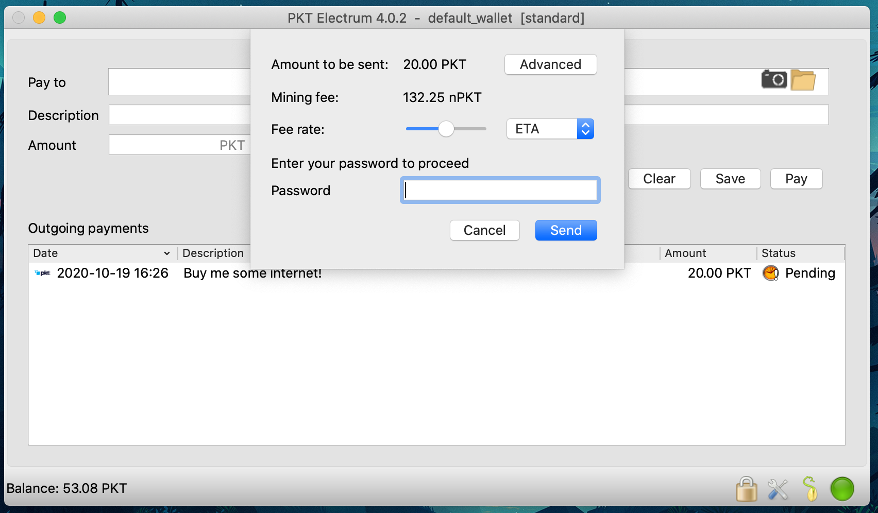Image resolution: width=878 pixels, height=513 pixels.
Task: Open preferences via the tools icon
Action: tap(778, 489)
